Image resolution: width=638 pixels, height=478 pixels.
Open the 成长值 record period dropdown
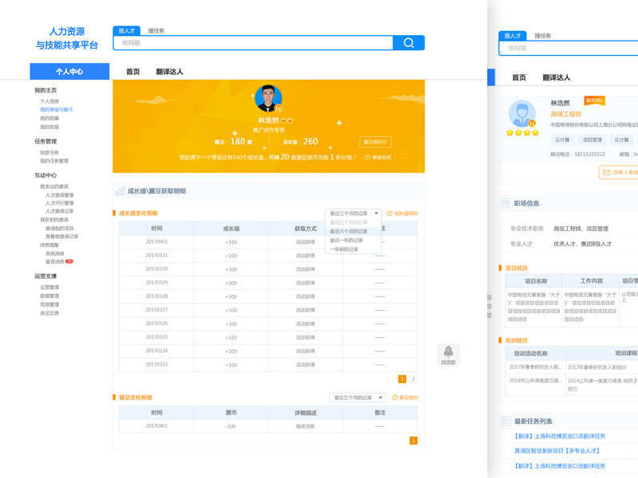pyautogui.click(x=353, y=214)
